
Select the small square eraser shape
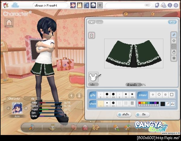[x=165, y=95]
